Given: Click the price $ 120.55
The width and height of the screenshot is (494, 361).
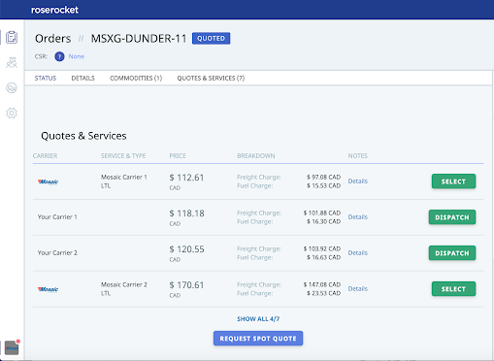Looking at the screenshot, I should coord(186,249).
